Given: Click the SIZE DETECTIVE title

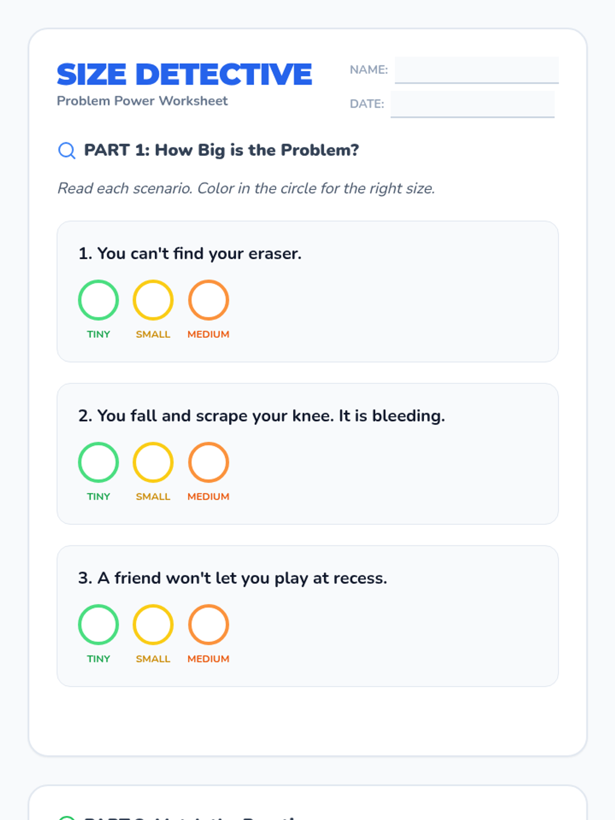Looking at the screenshot, I should coord(184,74).
